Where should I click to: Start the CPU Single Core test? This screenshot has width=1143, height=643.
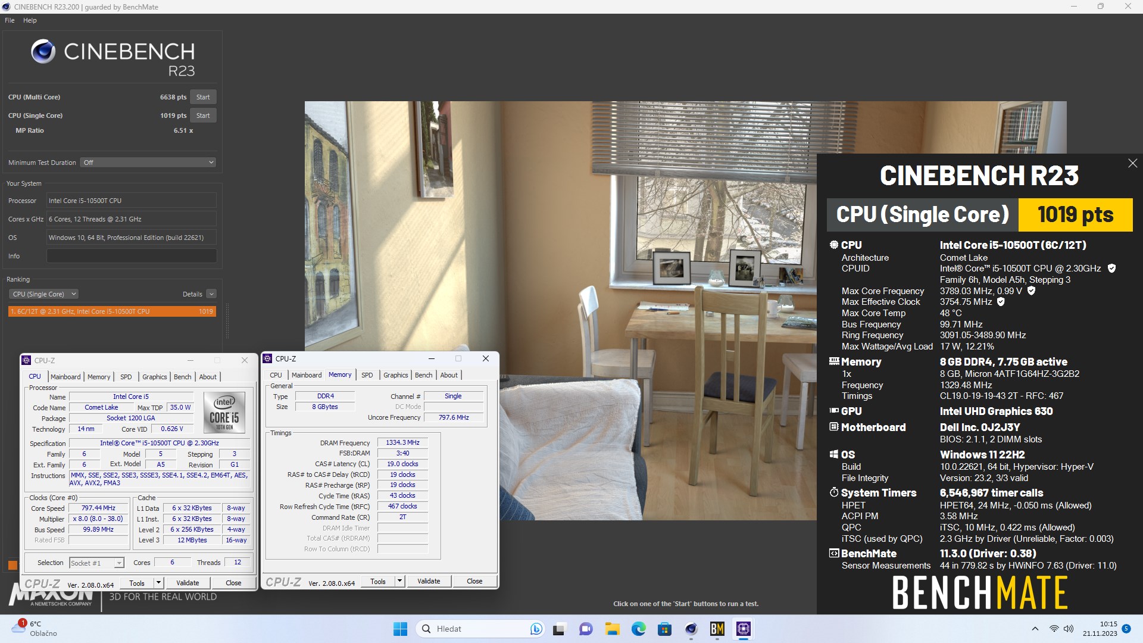203,116
